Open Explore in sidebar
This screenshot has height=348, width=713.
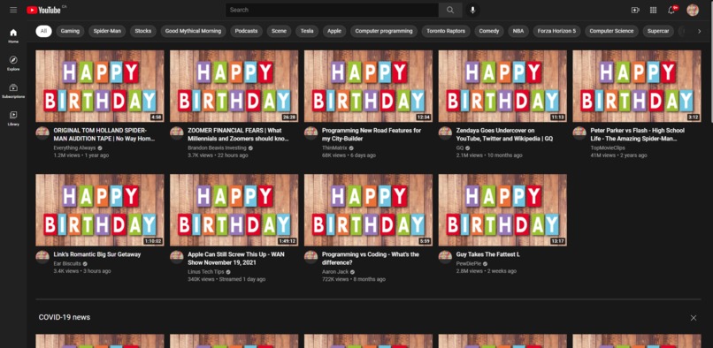(x=13, y=63)
